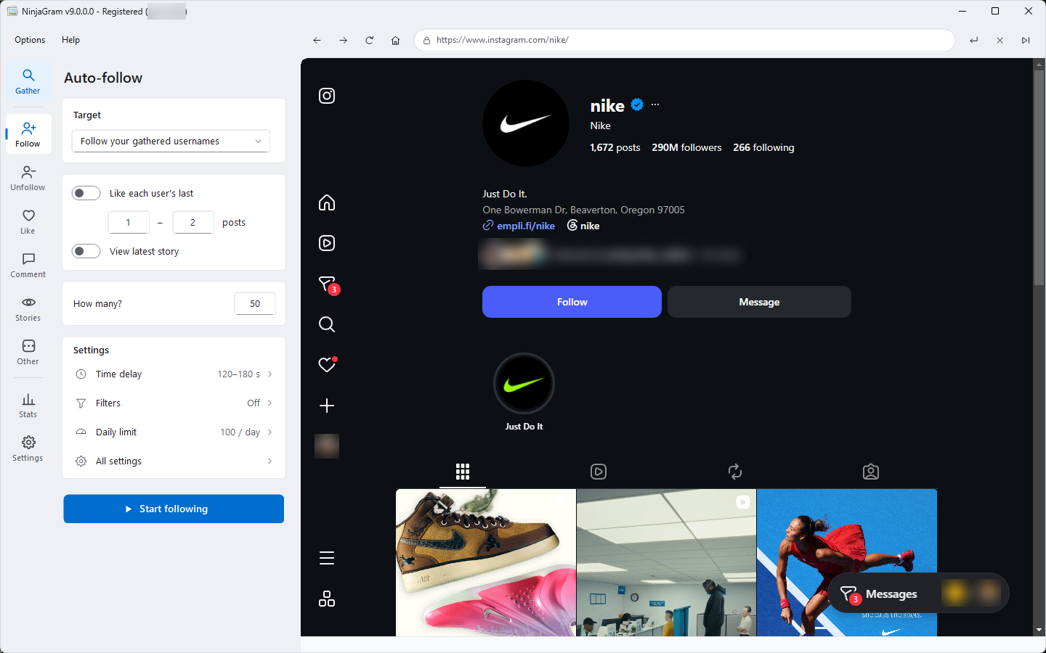Screen dimensions: 1046x653
Task: Reload the Instagram page
Action: coord(369,41)
